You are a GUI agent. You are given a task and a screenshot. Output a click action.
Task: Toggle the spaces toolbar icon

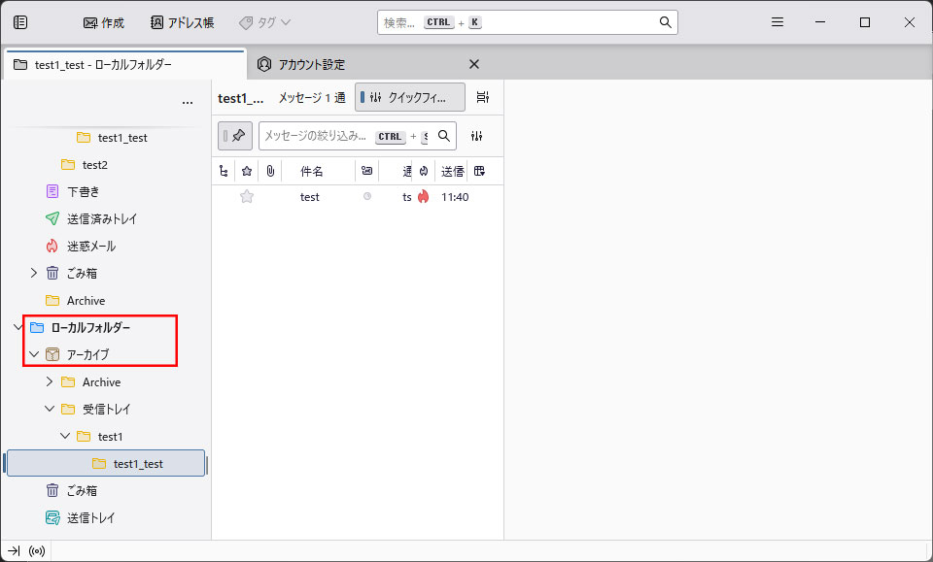click(x=20, y=22)
